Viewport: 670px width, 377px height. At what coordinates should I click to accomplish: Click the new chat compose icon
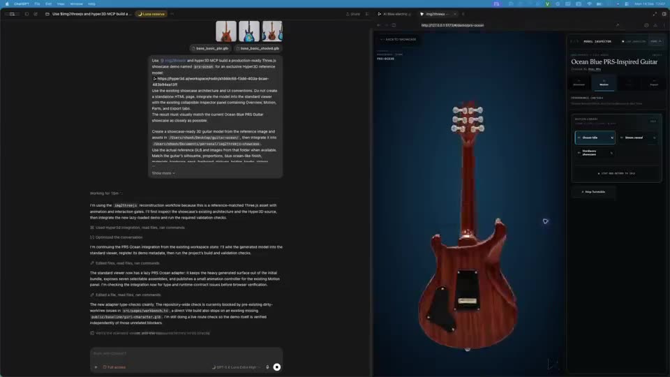pos(36,14)
